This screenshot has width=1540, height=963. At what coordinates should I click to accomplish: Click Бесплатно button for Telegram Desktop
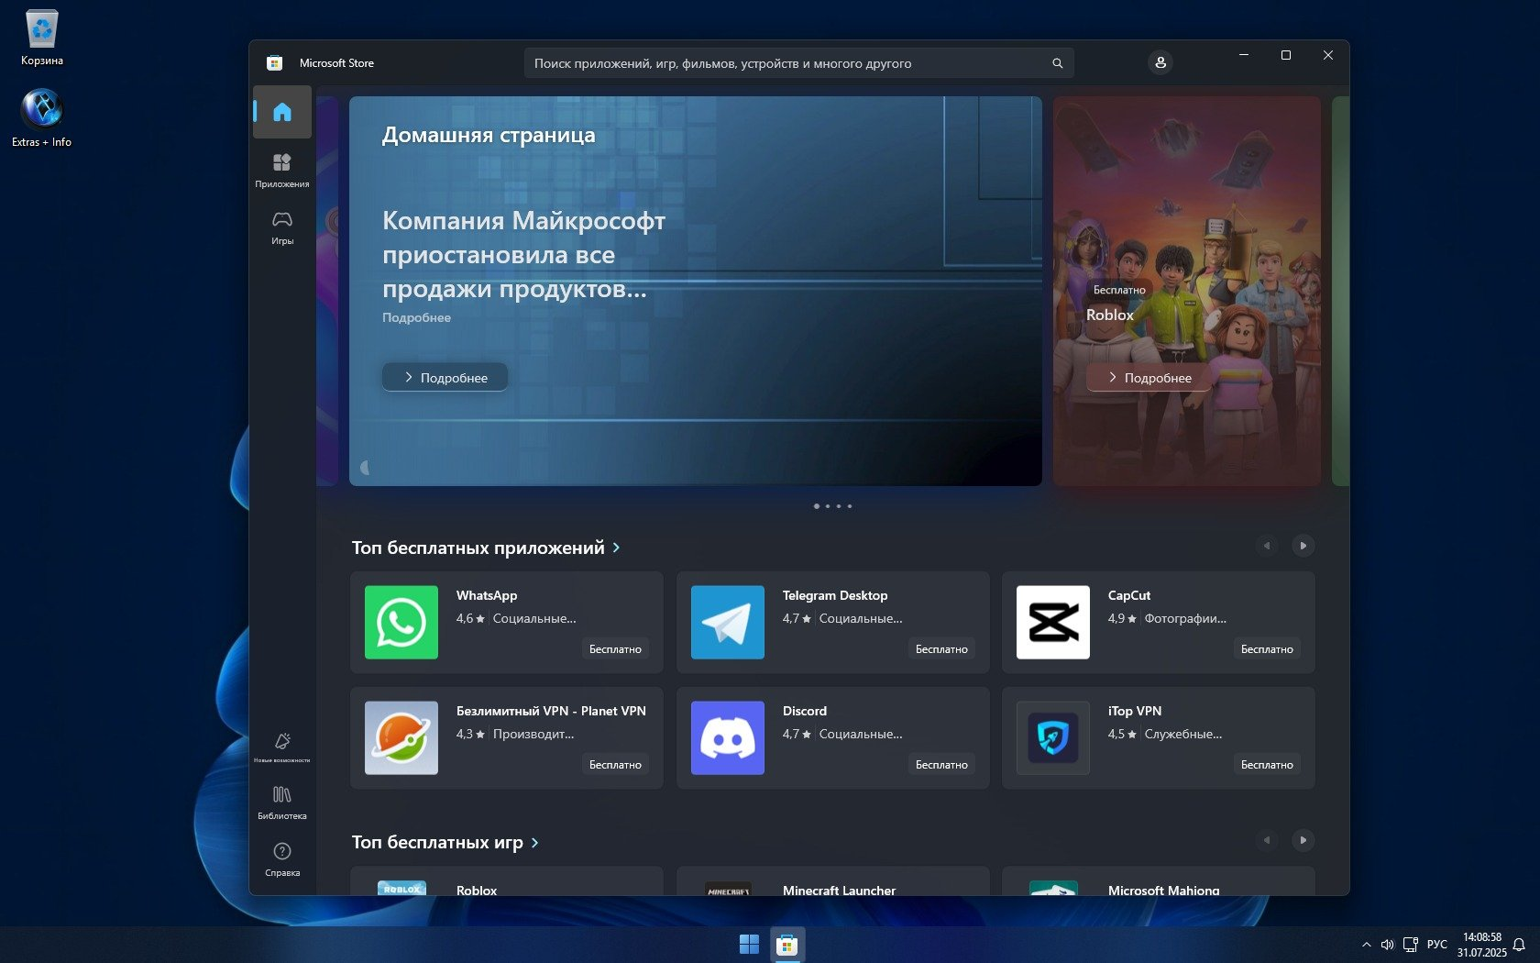940,648
